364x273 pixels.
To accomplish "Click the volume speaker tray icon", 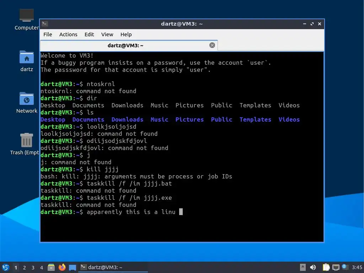I will coord(313,267).
